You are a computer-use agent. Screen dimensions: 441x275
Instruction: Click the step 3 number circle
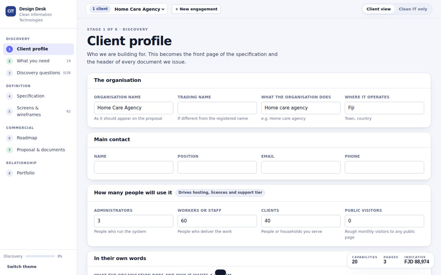tap(10, 73)
